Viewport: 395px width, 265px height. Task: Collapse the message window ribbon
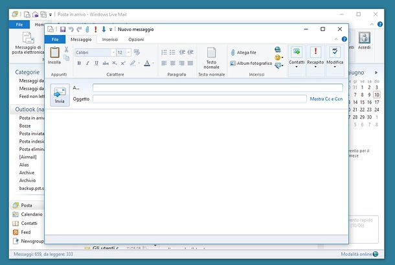tap(336, 39)
